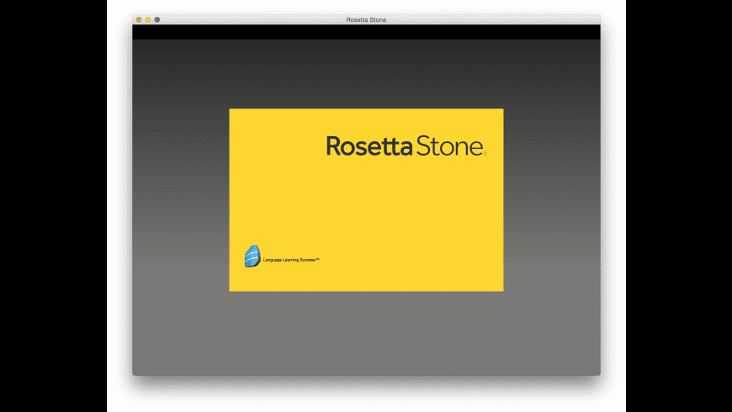Click the registered trademark symbol after Stone

point(485,154)
